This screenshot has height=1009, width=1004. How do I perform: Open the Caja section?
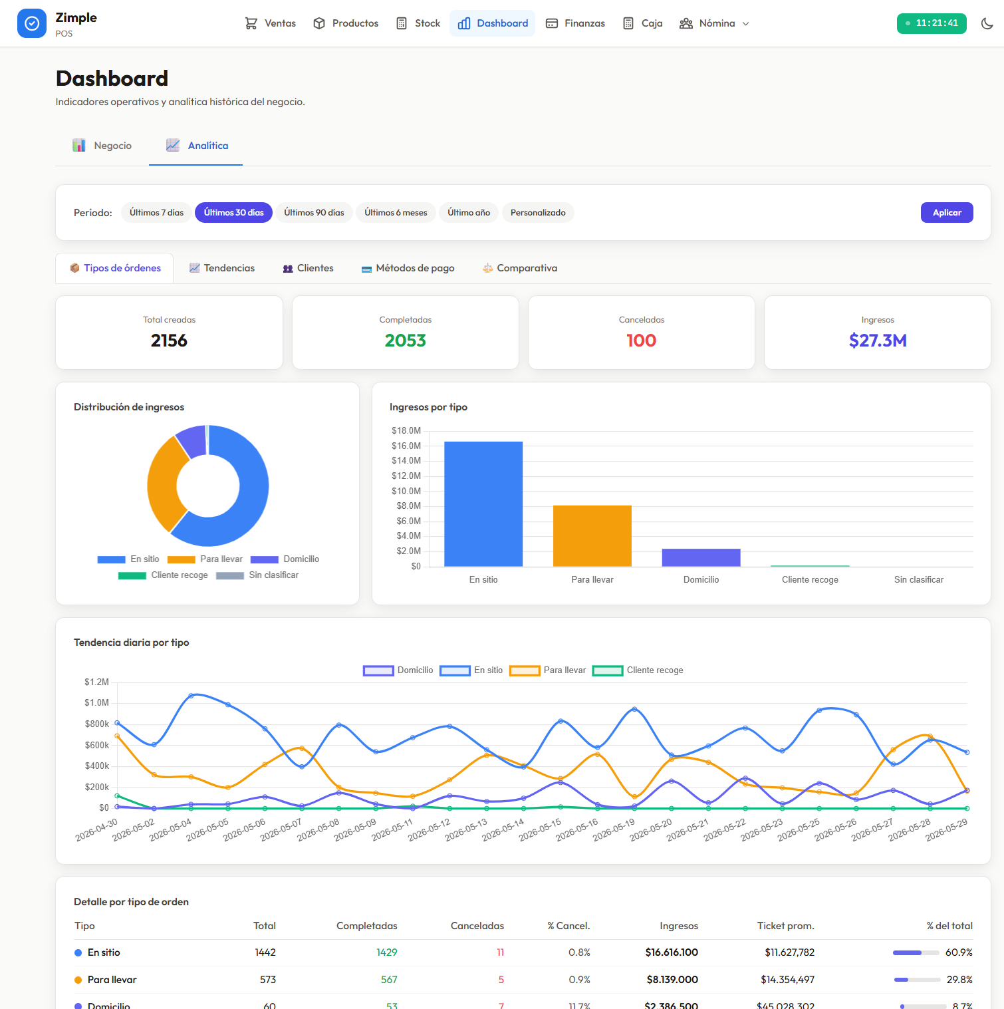coord(643,23)
